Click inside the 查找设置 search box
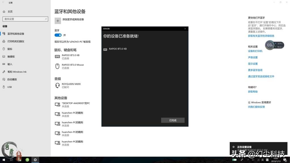Screen dimensions: 290x163 pyautogui.click(x=25, y=19)
